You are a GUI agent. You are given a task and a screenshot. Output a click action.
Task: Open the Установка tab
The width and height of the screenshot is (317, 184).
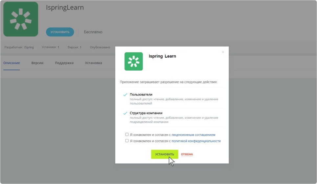pyautogui.click(x=93, y=63)
